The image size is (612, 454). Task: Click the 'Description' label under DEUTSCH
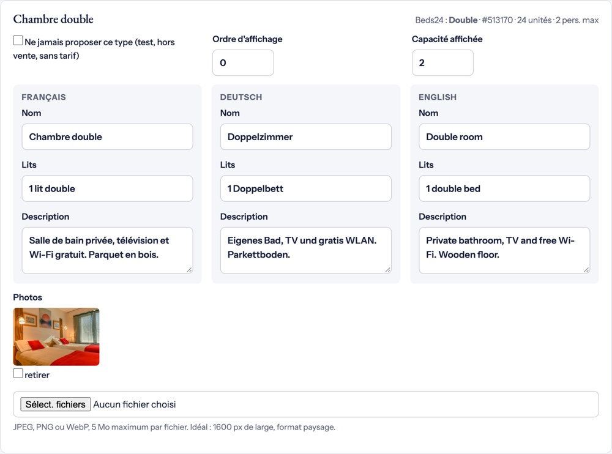pos(244,217)
